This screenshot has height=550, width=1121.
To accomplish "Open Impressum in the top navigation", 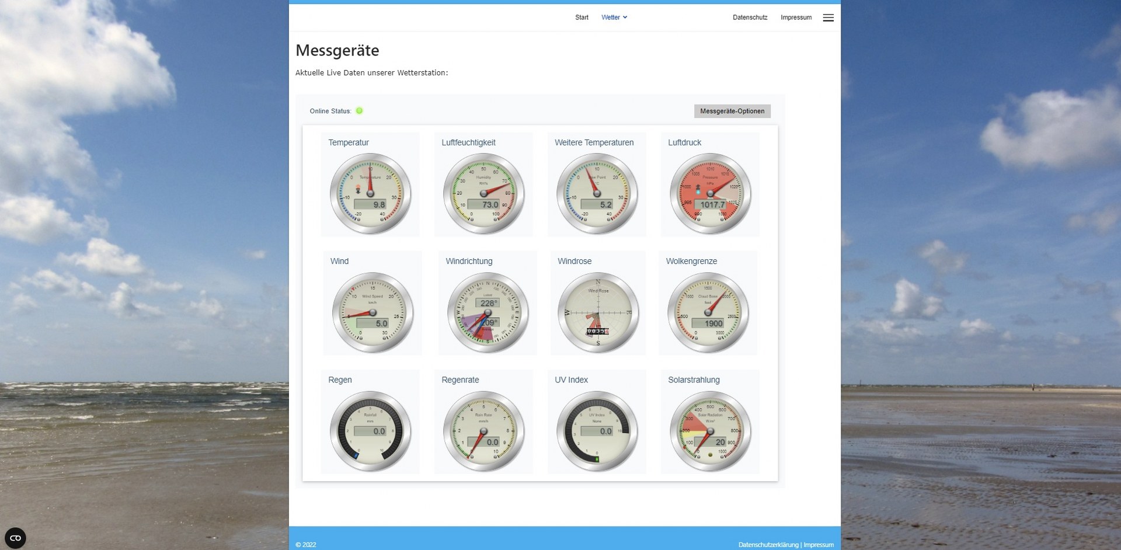I will click(x=796, y=18).
